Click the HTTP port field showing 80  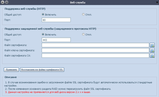click(56, 20)
